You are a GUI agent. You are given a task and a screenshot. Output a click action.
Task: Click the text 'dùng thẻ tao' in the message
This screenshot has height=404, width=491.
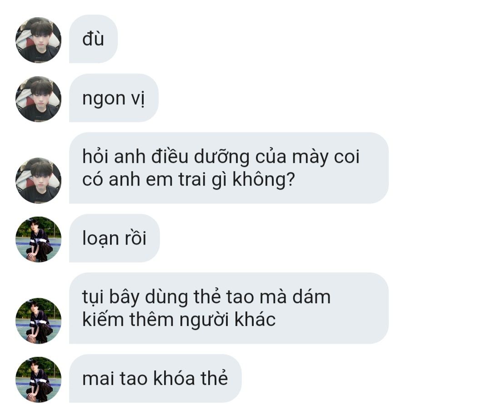pyautogui.click(x=200, y=297)
